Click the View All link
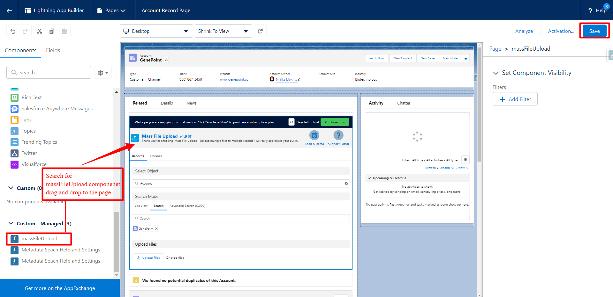The image size is (613, 297). coord(464,168)
